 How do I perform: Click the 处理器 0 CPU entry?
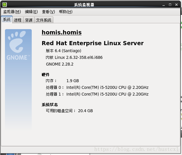click(97, 87)
